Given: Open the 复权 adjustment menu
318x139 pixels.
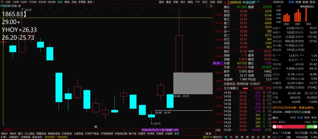Looking at the screenshot, I should coord(161,2).
